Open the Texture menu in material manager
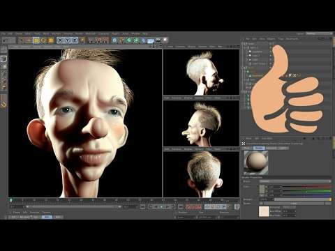 [46, 213]
